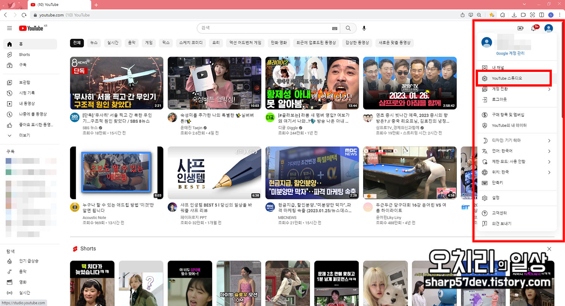Open the create video camera icon

pyautogui.click(x=521, y=28)
